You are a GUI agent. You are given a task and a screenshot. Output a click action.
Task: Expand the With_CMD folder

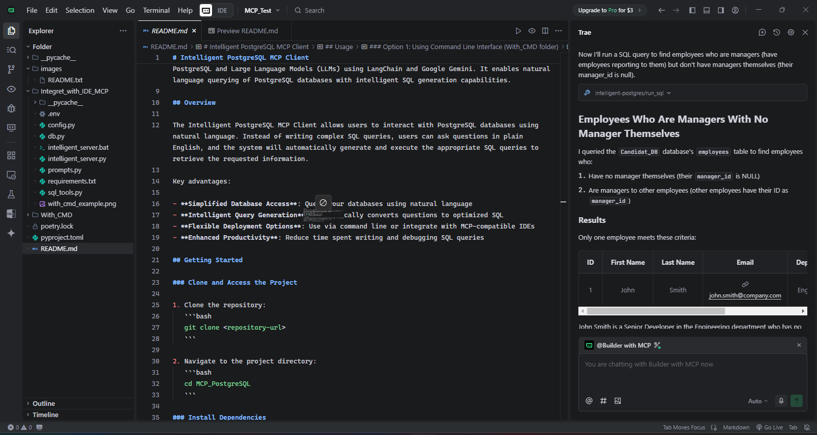pos(56,215)
